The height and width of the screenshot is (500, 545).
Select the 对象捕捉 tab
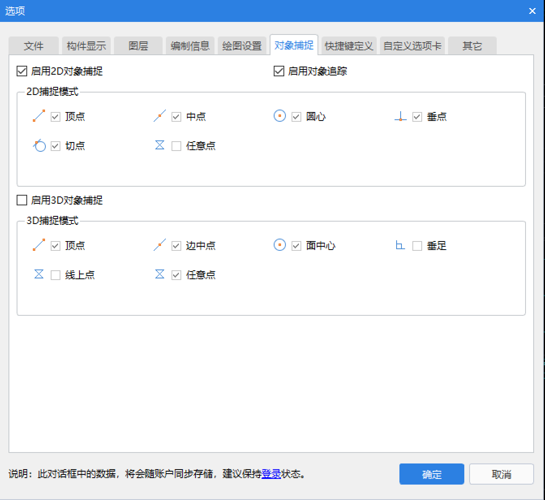294,45
